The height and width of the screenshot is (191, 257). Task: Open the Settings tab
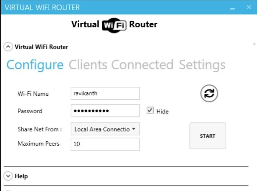pyautogui.click(x=202, y=65)
